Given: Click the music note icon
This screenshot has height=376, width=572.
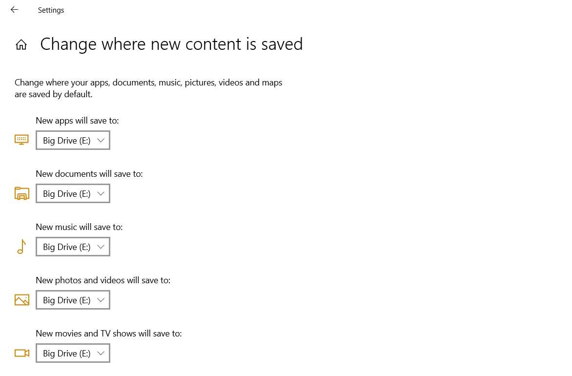Looking at the screenshot, I should (21, 247).
